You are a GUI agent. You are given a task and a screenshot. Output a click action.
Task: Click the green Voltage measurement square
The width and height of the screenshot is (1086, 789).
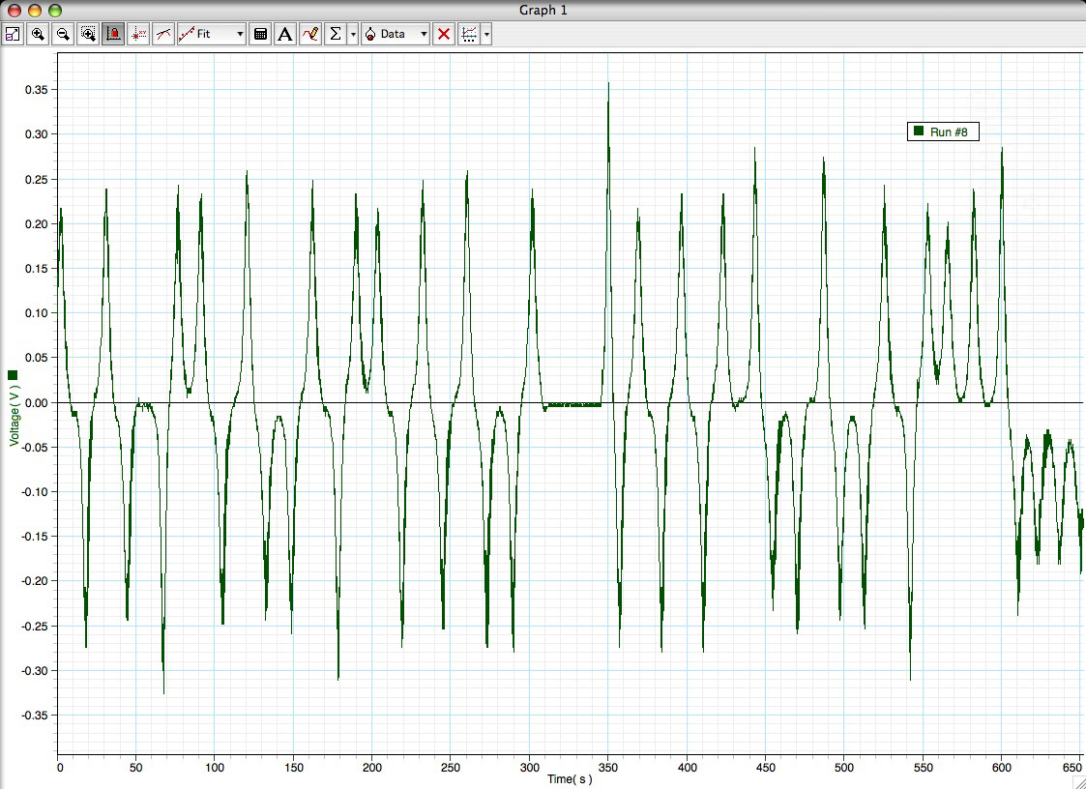[x=13, y=375]
